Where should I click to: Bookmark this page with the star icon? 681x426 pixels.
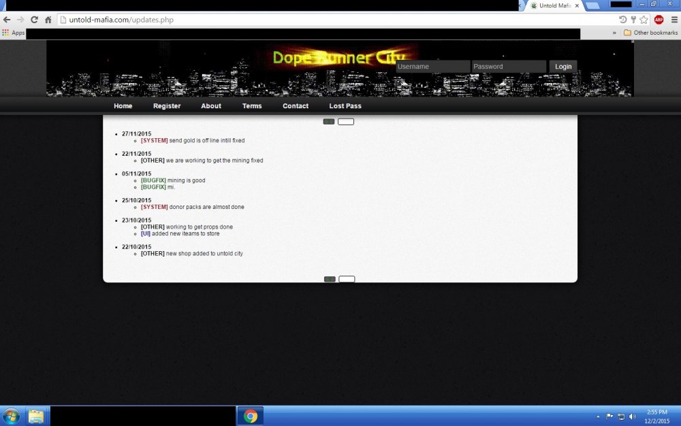tap(644, 20)
